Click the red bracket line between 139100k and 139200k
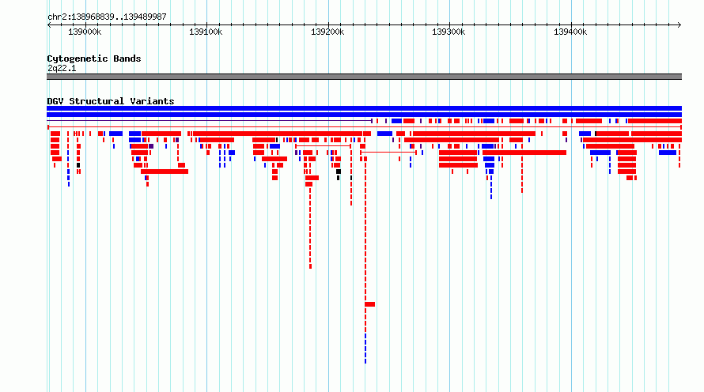 pos(323,145)
